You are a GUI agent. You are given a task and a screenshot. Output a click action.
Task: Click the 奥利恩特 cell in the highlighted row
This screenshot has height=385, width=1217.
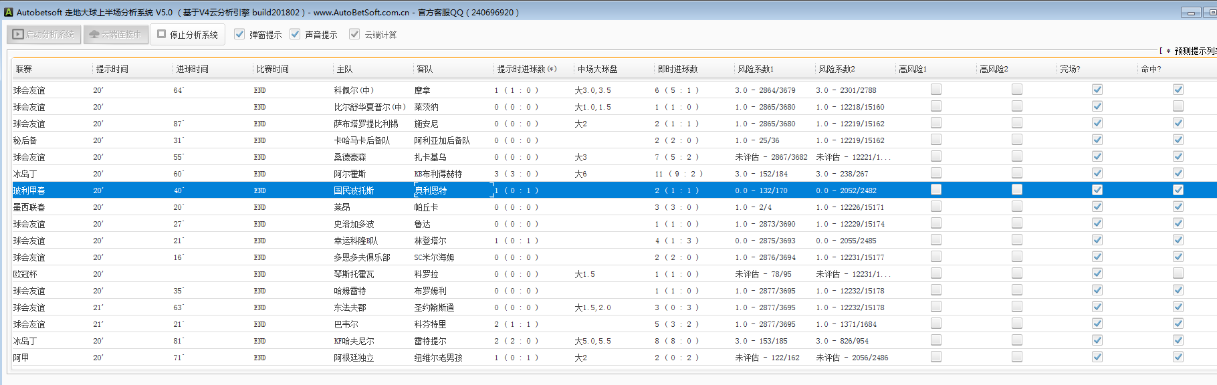(x=431, y=190)
